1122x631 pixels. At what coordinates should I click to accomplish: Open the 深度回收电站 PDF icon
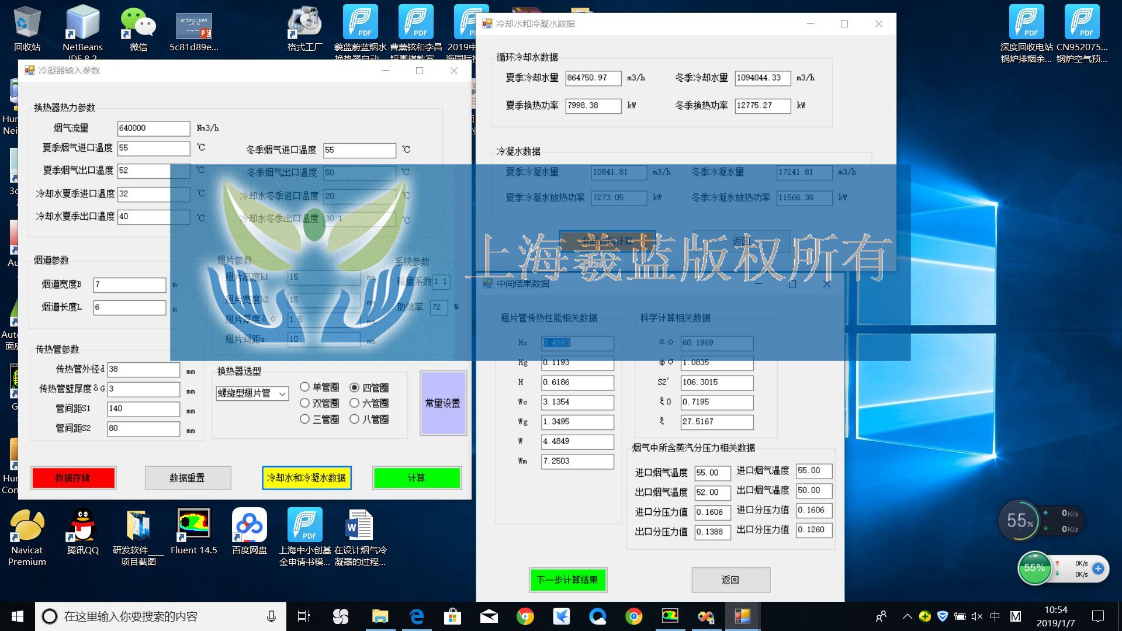tap(1026, 33)
